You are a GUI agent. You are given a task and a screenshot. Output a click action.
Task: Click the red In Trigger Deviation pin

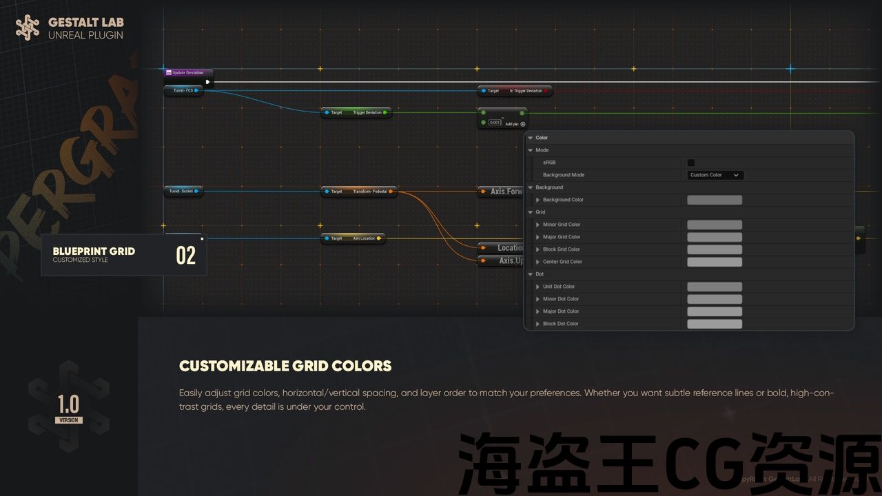[546, 90]
